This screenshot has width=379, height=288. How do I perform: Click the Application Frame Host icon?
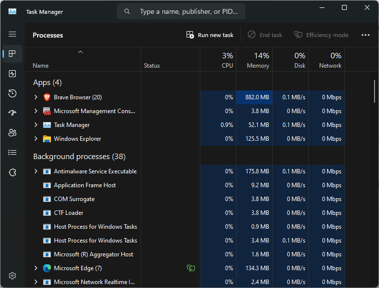47,185
